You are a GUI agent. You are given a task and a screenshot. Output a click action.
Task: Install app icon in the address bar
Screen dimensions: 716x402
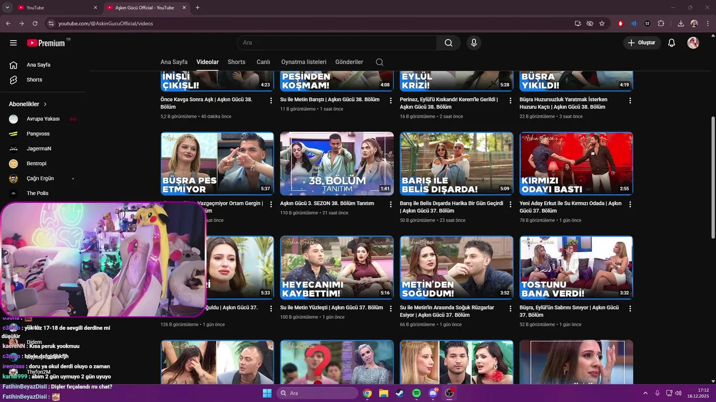pos(578,23)
